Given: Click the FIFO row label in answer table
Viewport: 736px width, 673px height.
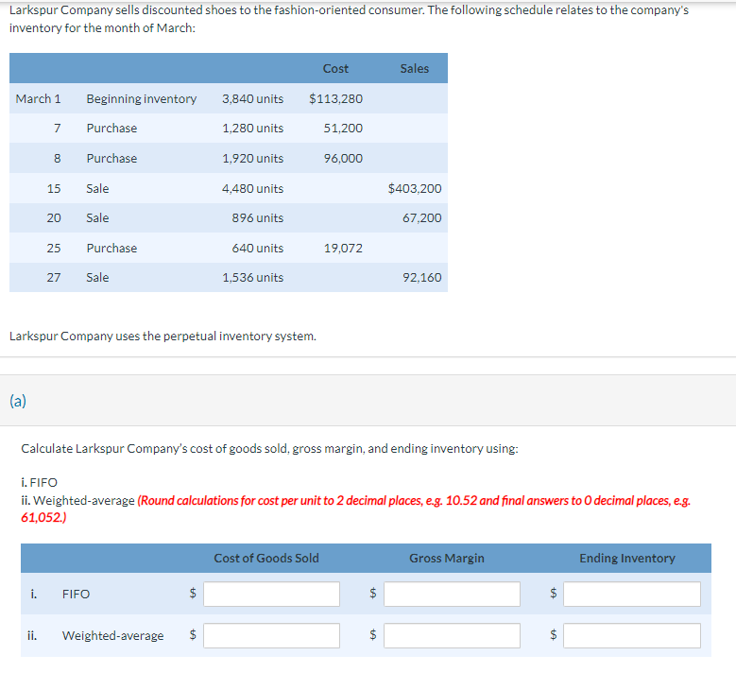Looking at the screenshot, I should (x=76, y=595).
